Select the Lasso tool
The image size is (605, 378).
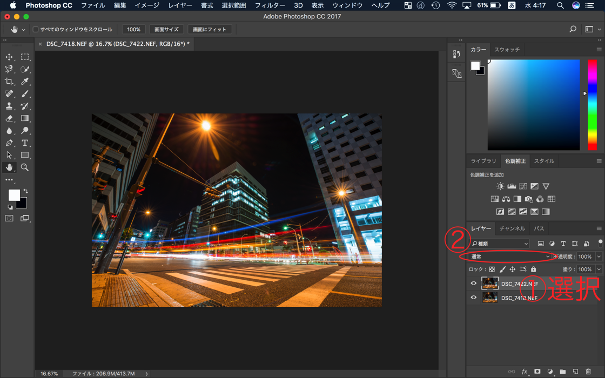point(9,70)
